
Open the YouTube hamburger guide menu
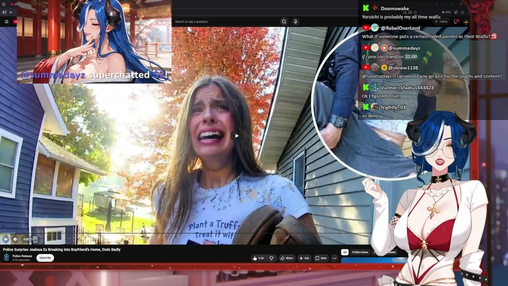[6, 21]
